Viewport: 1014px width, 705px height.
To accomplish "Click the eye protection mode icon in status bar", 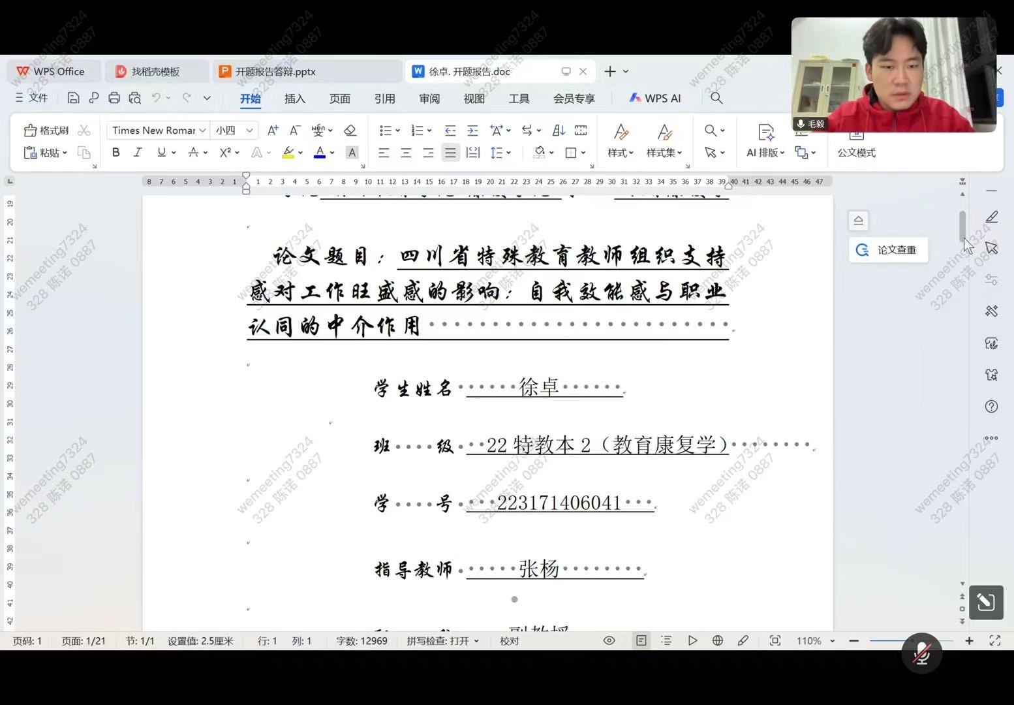I will (x=609, y=641).
